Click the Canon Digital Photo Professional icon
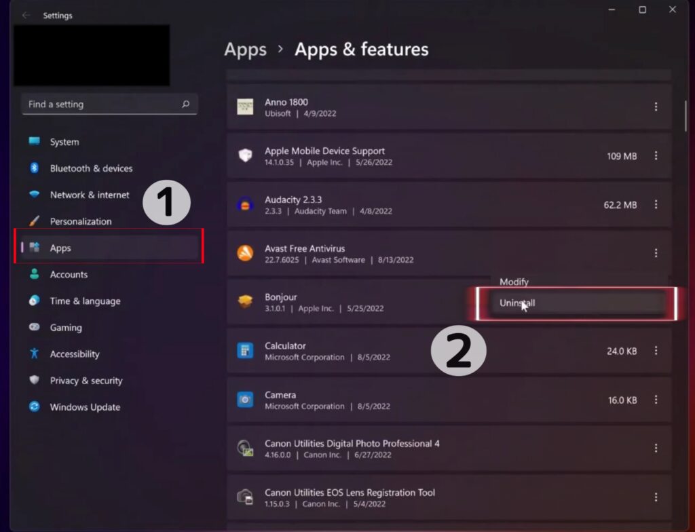Viewport: 695px width, 532px height. tap(245, 449)
